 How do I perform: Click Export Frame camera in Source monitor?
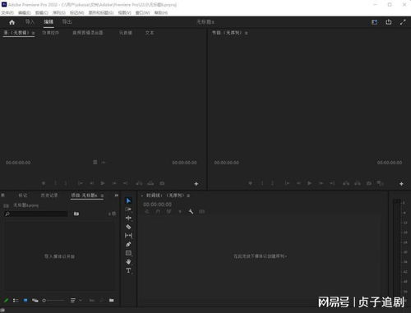pyautogui.click(x=162, y=183)
